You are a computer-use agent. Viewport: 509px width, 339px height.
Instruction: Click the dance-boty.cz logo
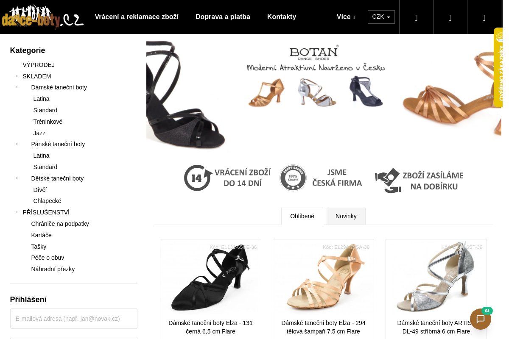pos(42,17)
